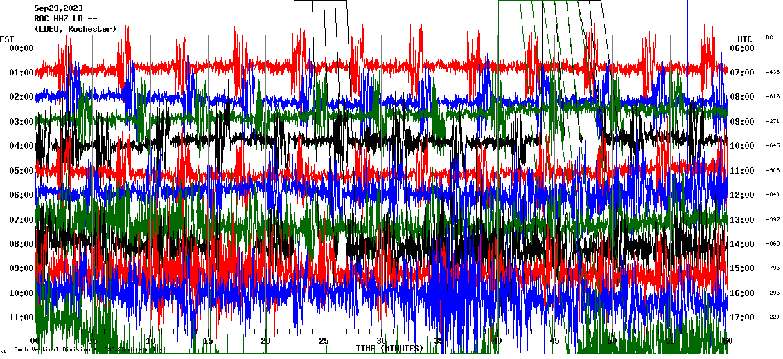Click the 09:00 UTC time label

(742, 121)
